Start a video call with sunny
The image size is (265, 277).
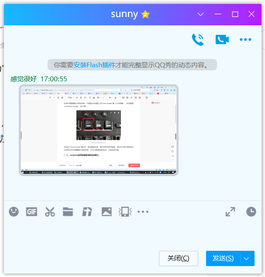click(222, 39)
